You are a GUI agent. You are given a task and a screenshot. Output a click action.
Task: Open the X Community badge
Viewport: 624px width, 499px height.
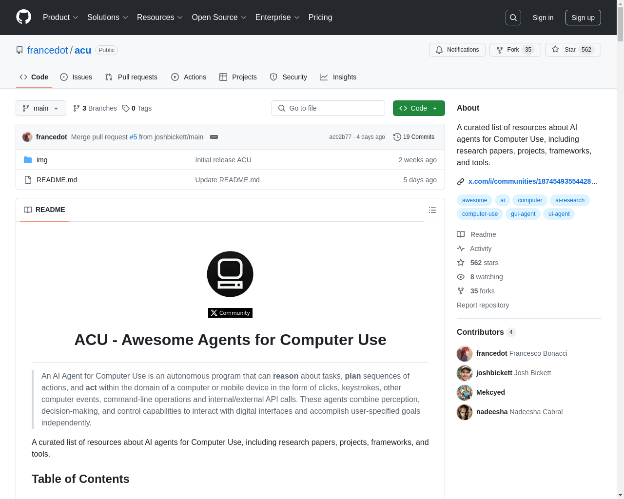tap(230, 313)
